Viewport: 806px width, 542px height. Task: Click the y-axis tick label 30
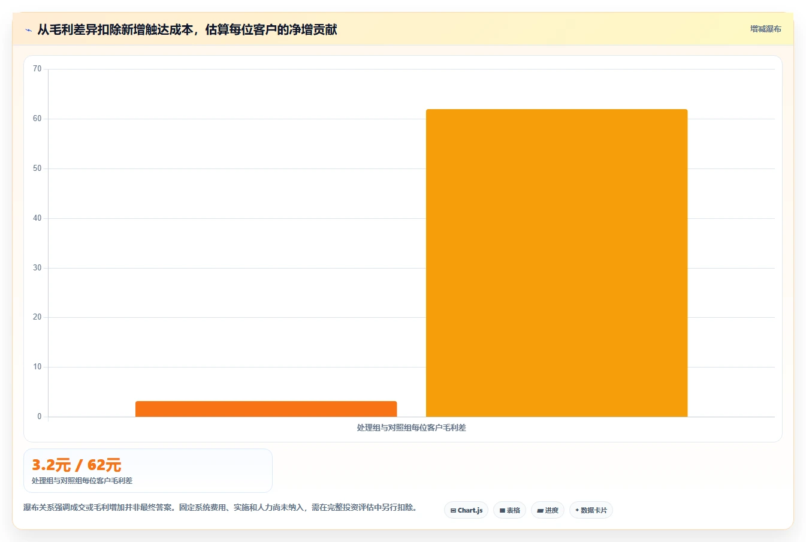(x=37, y=268)
